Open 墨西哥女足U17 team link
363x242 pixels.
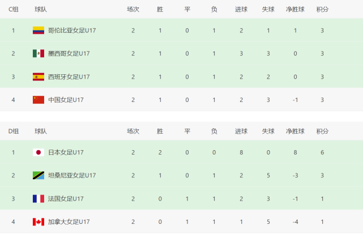point(69,54)
